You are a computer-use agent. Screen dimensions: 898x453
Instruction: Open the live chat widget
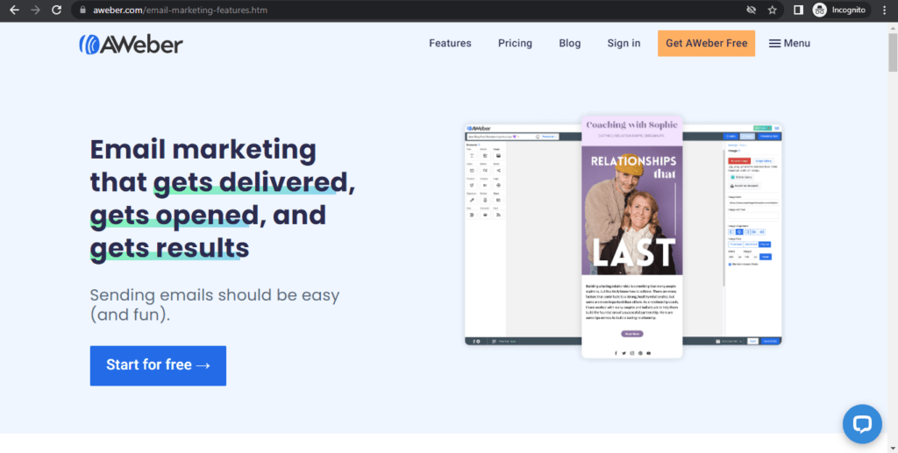tap(861, 424)
